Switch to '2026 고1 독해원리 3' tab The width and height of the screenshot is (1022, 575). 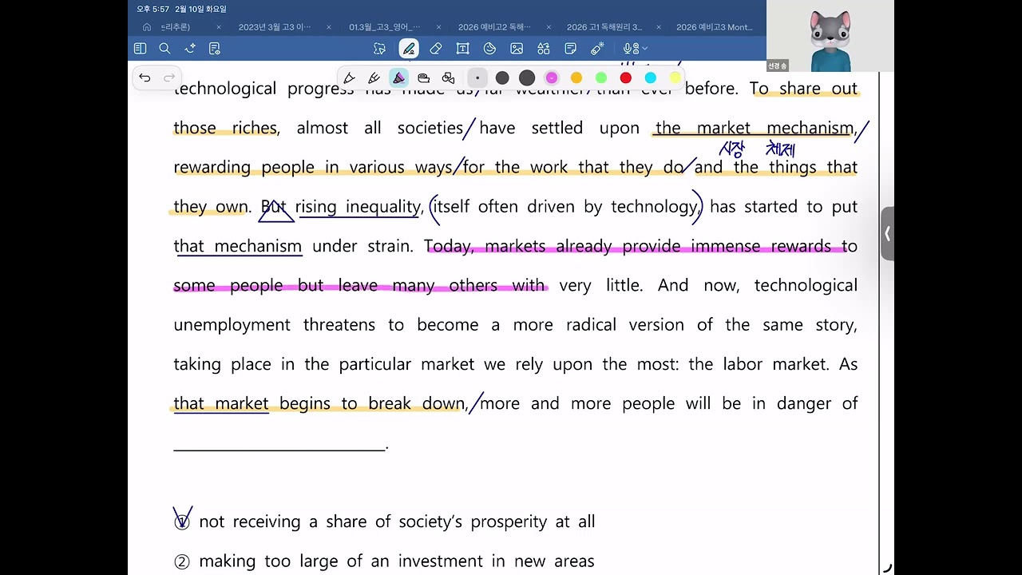[x=604, y=27]
